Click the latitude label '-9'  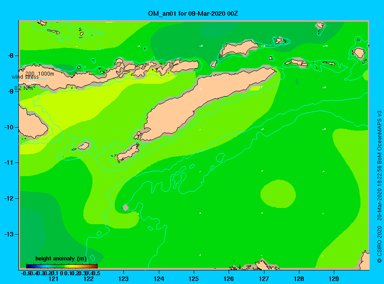click(x=10, y=91)
